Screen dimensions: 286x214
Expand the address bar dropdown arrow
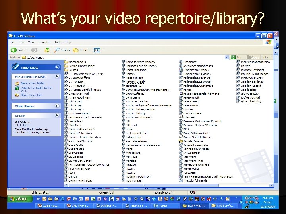226,57
